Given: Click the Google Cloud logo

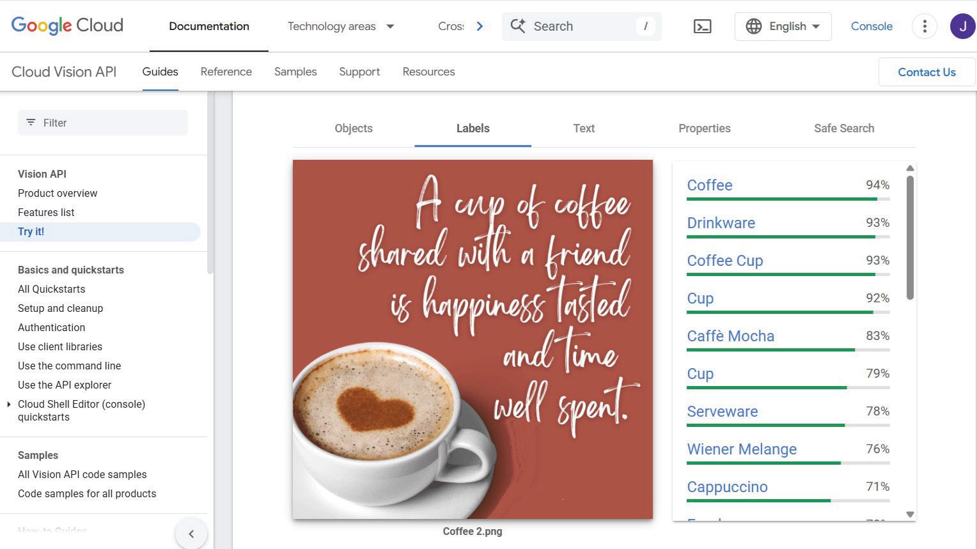Looking at the screenshot, I should pos(67,26).
